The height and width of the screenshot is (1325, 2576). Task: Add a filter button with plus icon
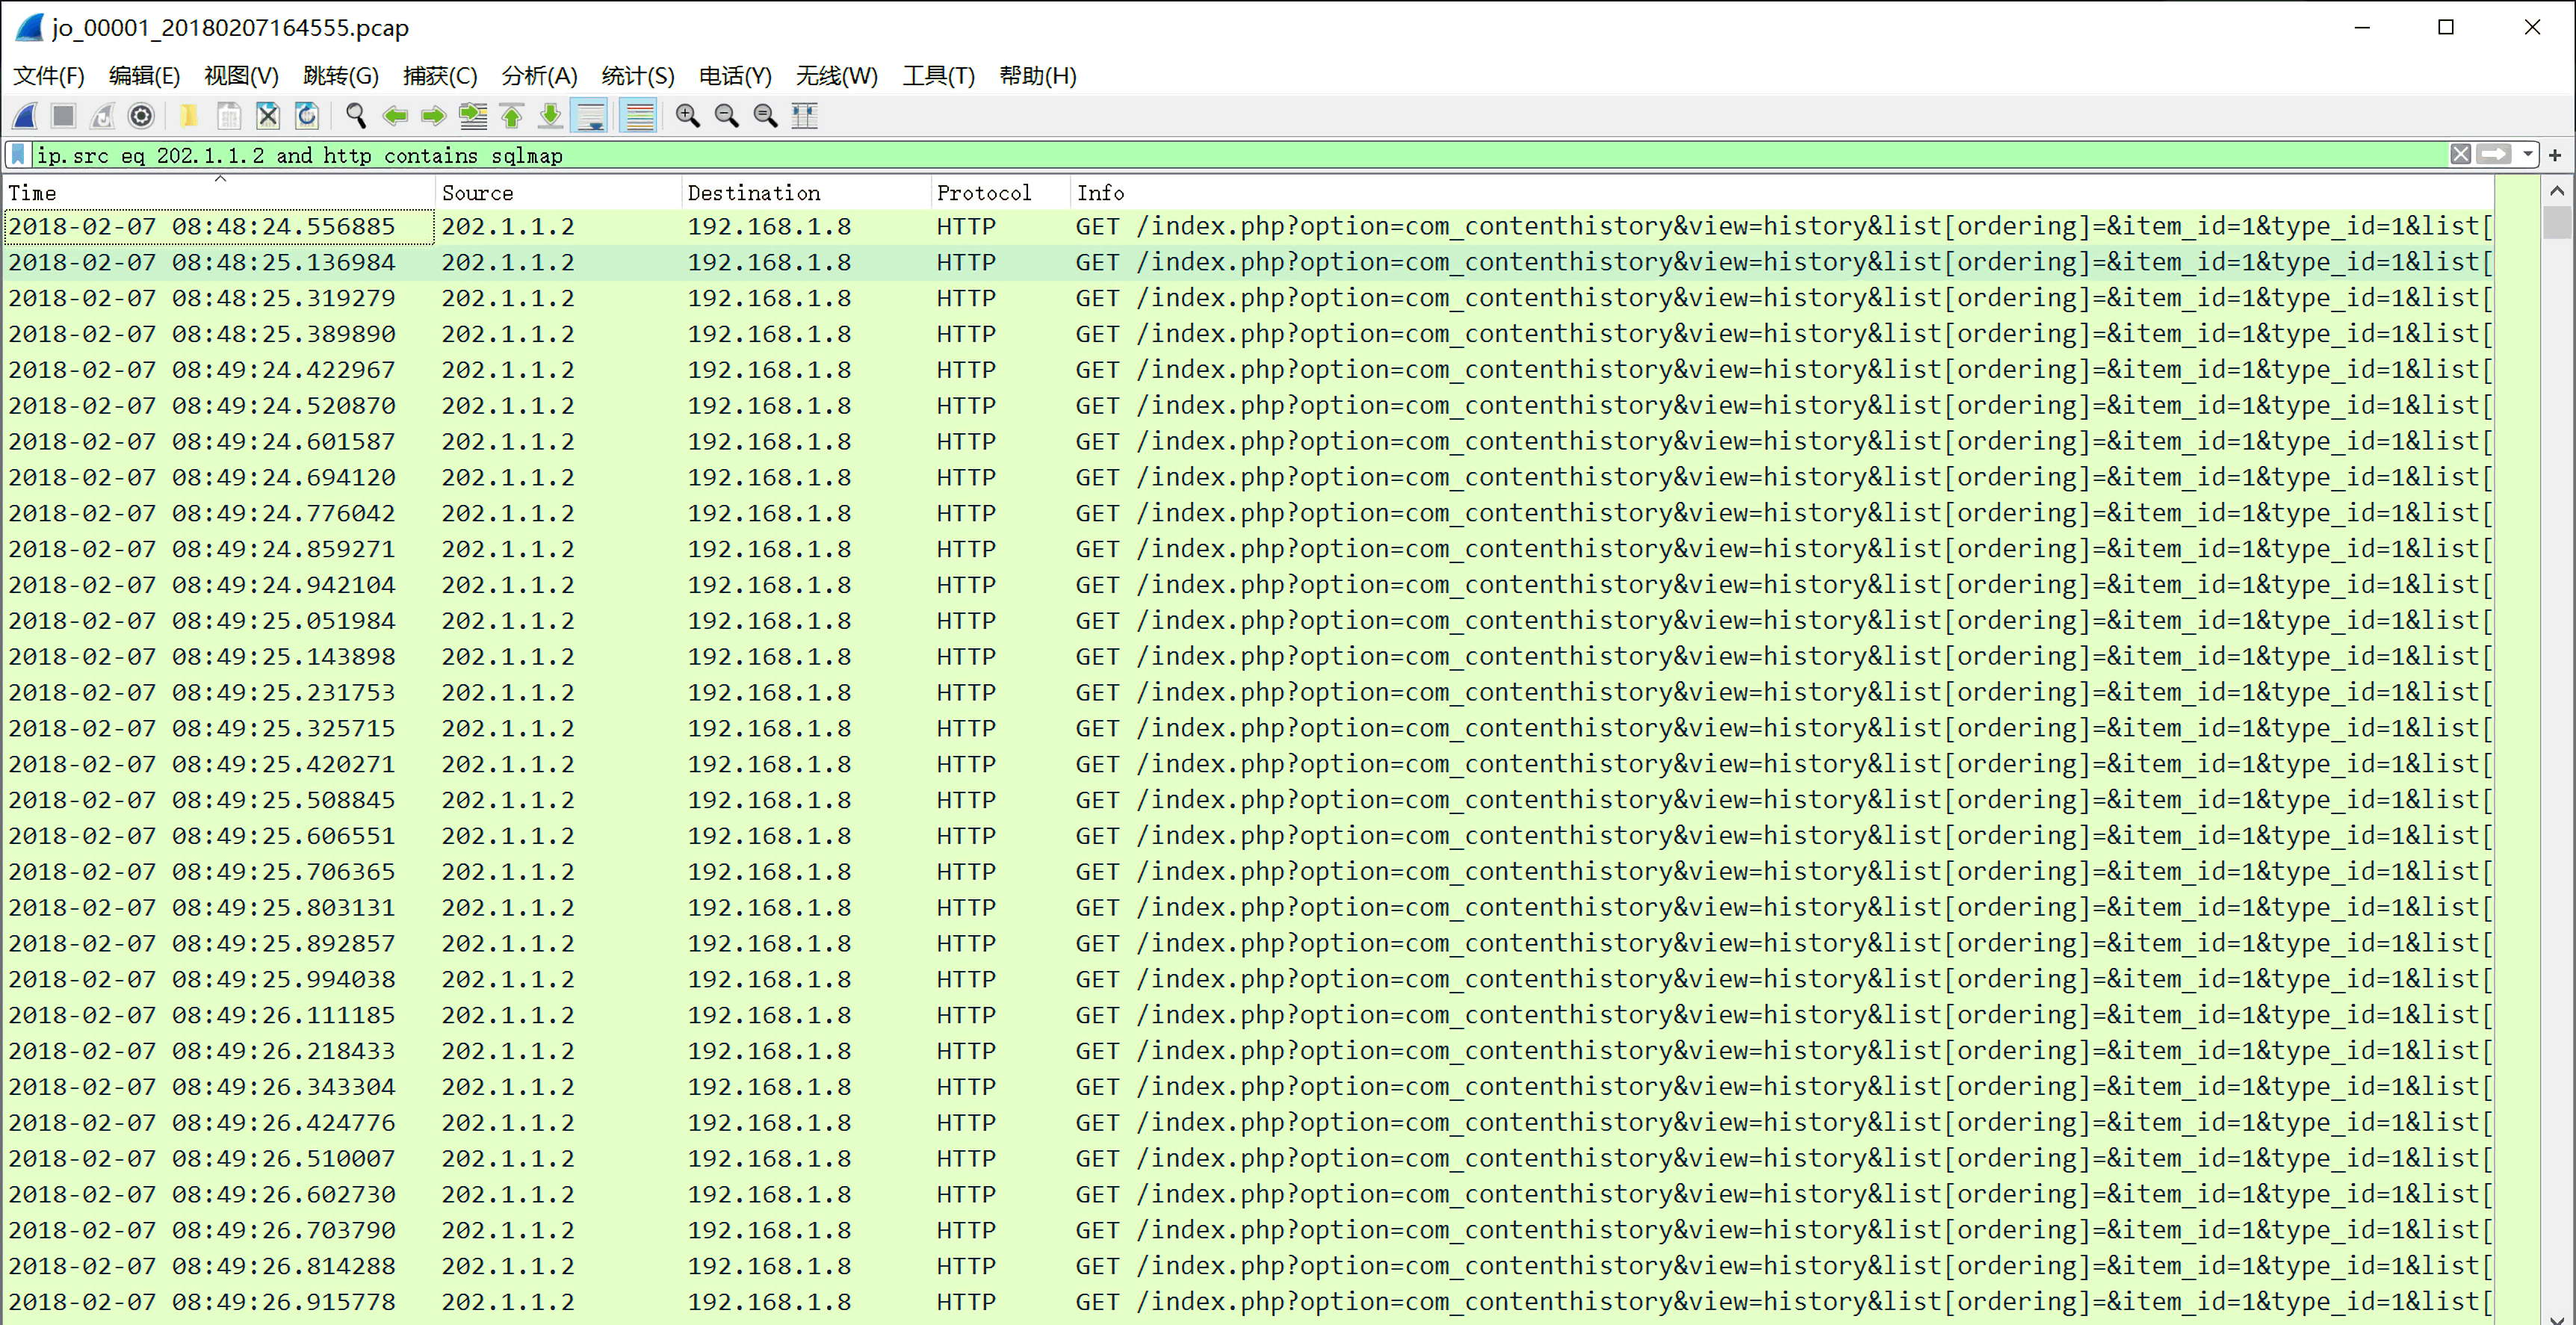(2556, 155)
